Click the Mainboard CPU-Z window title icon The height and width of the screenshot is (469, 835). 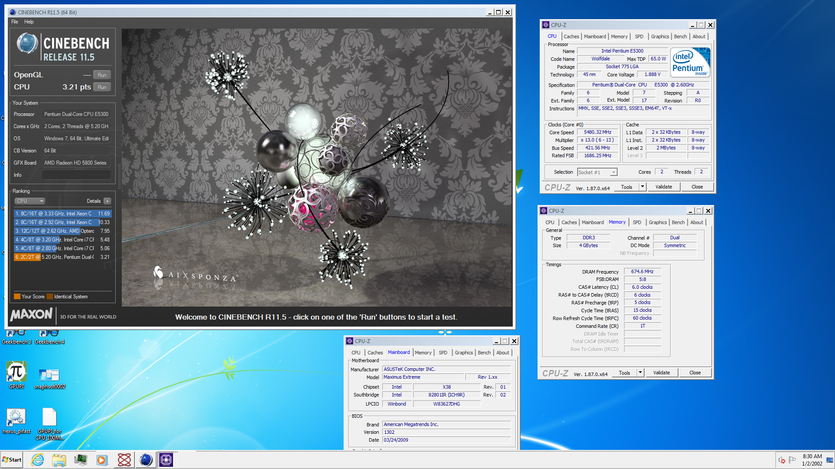pos(350,341)
